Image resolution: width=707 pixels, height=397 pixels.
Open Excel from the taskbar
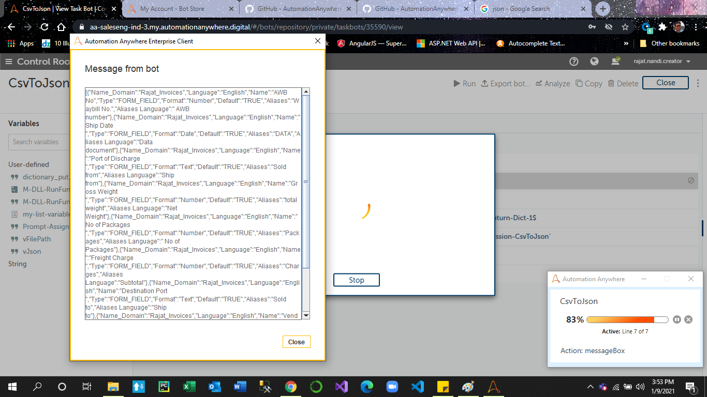[189, 387]
